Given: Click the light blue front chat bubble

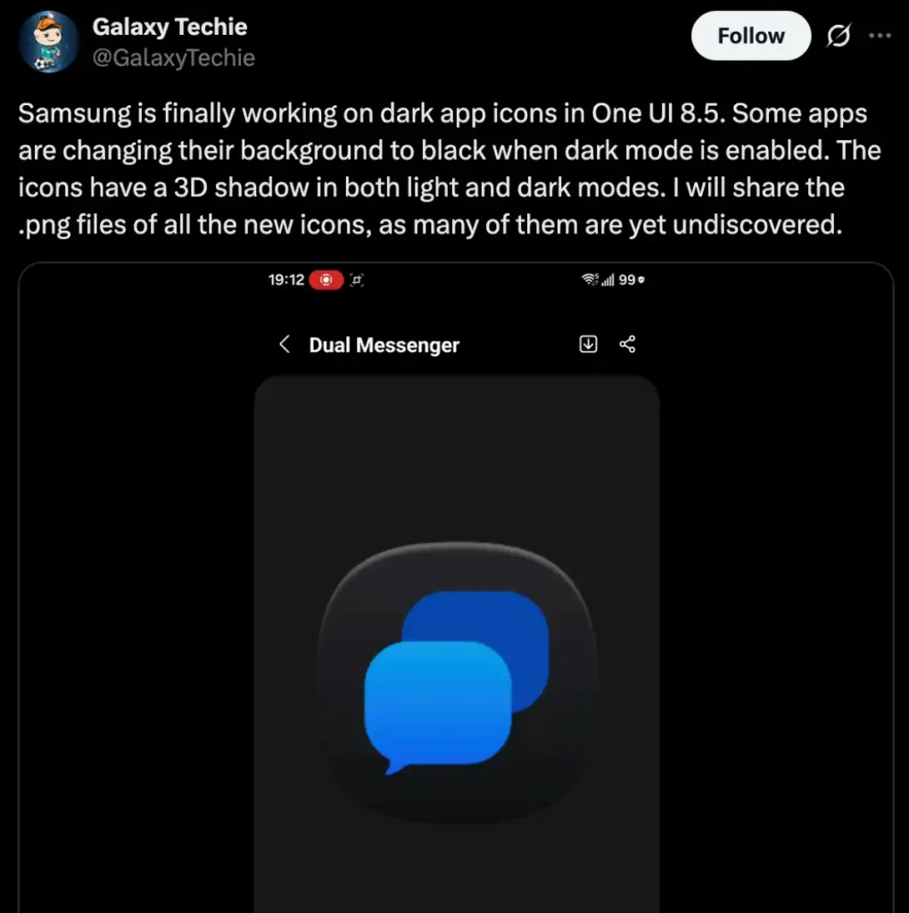Looking at the screenshot, I should pyautogui.click(x=438, y=704).
